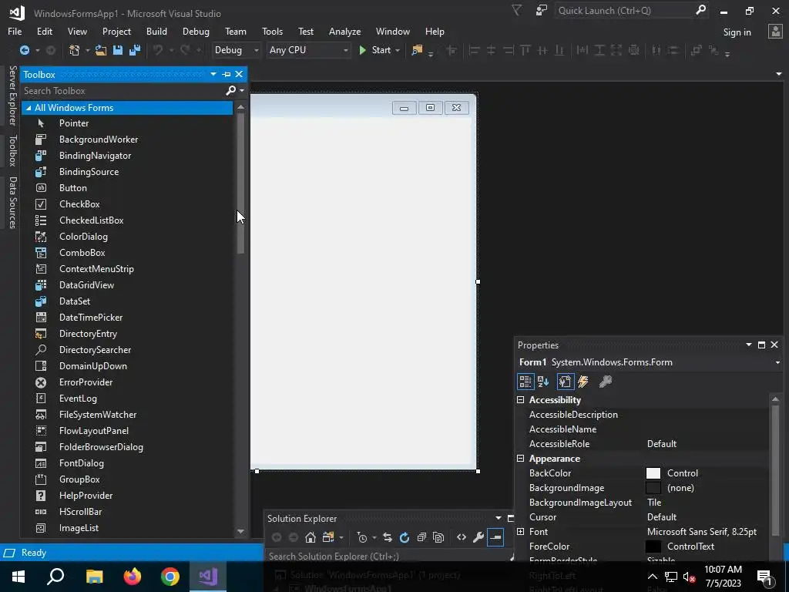Collapse the All Windows Forms group
789x592 pixels.
click(x=29, y=108)
